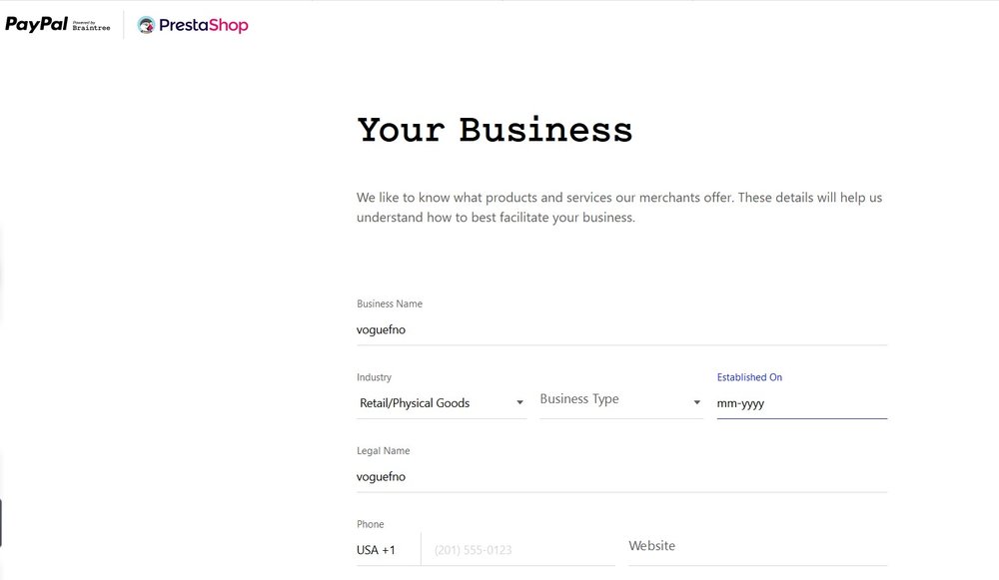Click the "Powered by Braintree" badge
Image resolution: width=999 pixels, height=580 pixels.
click(91, 26)
